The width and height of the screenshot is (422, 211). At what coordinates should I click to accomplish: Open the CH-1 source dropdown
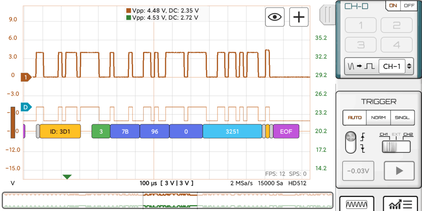pos(396,66)
